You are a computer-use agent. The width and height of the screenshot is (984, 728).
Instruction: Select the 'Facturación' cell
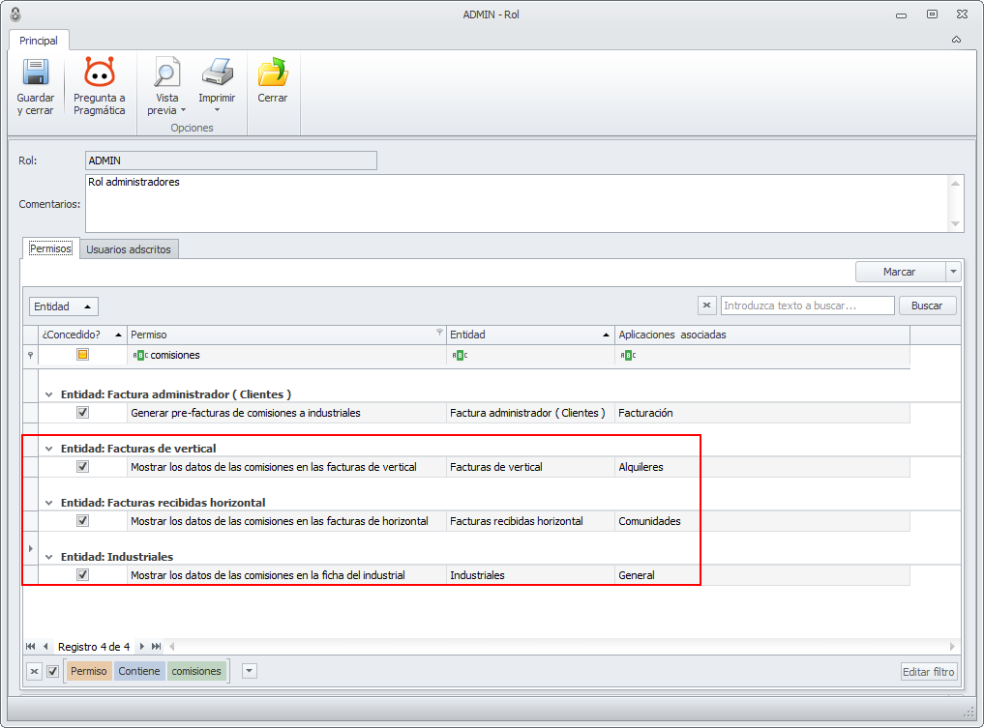pos(761,413)
